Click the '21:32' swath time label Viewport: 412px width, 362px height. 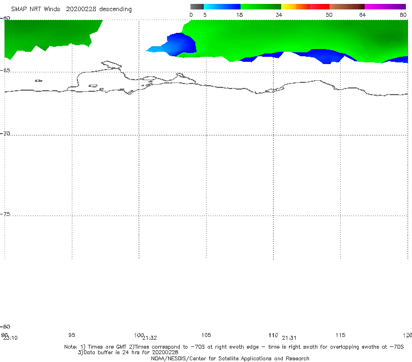point(150,338)
